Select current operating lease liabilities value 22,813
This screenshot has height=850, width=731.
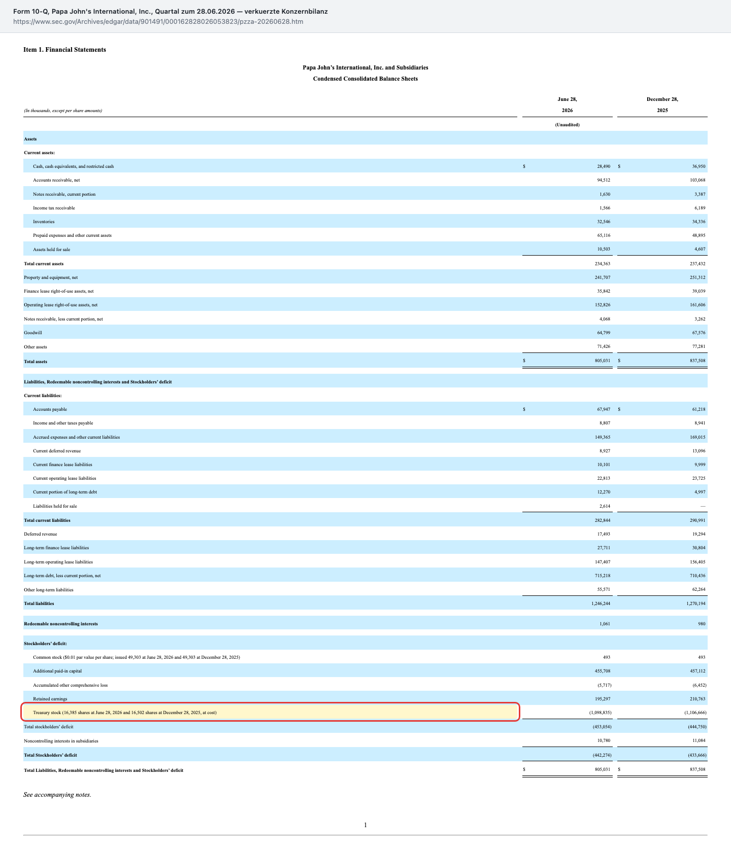[604, 478]
